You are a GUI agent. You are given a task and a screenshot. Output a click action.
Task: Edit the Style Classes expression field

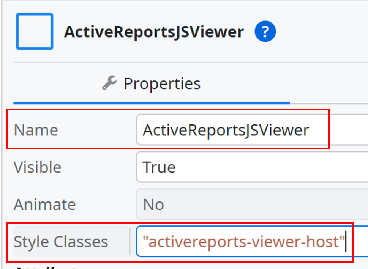point(252,241)
